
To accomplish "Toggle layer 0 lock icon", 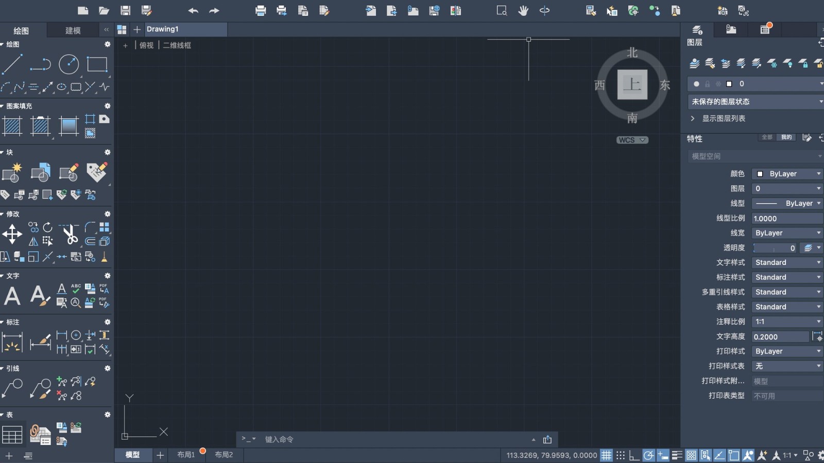I will 708,84.
